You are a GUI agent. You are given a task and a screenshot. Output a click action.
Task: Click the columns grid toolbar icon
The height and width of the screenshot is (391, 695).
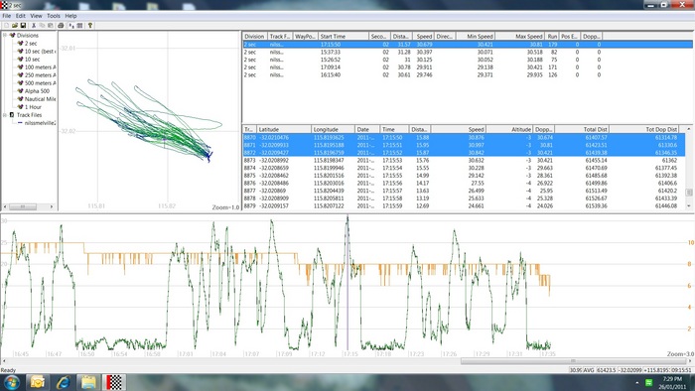coord(79,25)
